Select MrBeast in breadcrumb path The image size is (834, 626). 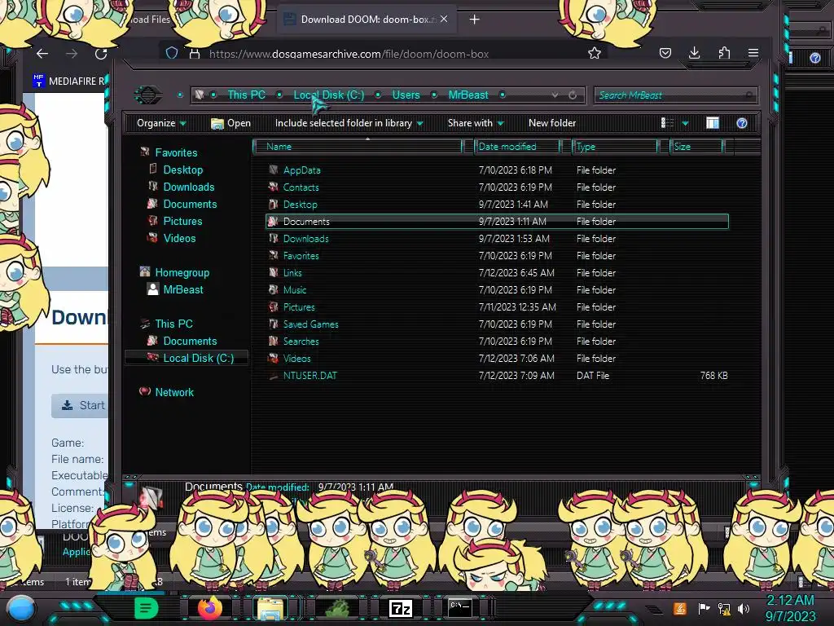468,95
